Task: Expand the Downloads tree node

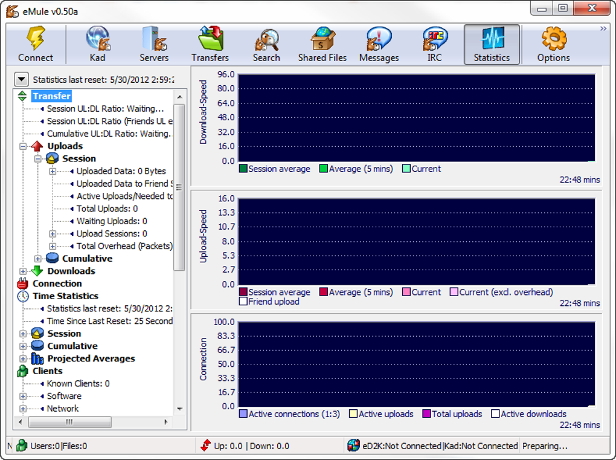Action: [x=23, y=271]
